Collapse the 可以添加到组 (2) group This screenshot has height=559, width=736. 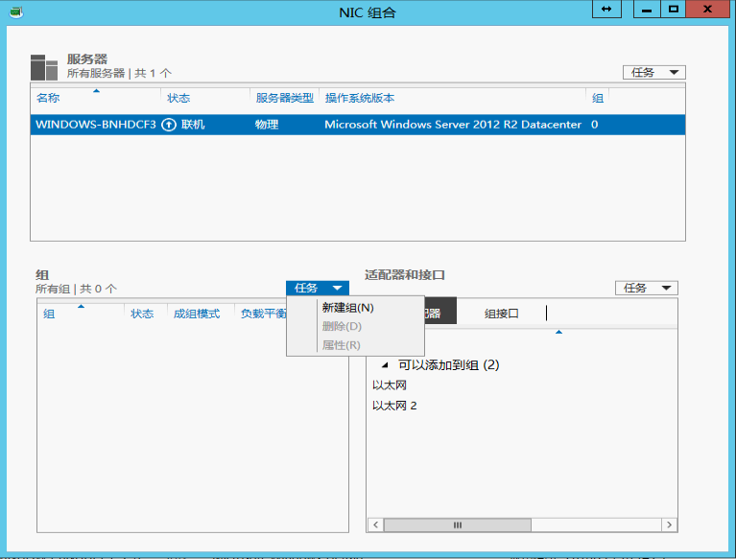pos(385,365)
